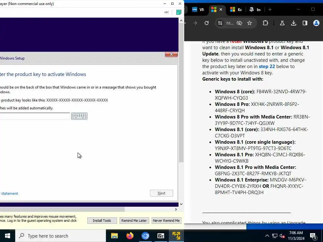
Task: Open 7-Zip from the taskbar
Action: tap(161, 236)
